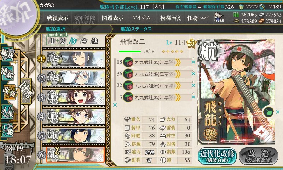Open the 任務 quest menu
Image resolution: width=283 pixels, height=170 pixels.
tap(198, 18)
